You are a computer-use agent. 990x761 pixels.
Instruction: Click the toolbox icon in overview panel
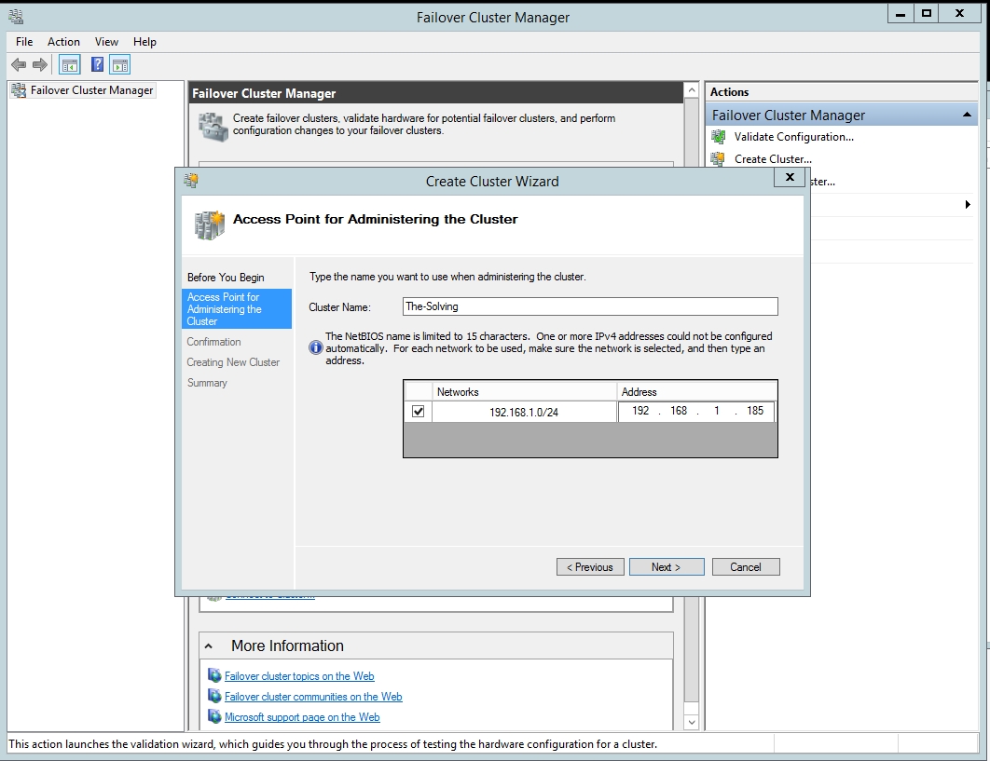coord(213,126)
